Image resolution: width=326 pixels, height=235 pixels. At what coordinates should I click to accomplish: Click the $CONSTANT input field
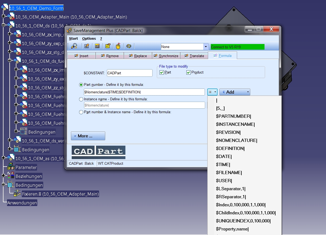[x=129, y=73]
